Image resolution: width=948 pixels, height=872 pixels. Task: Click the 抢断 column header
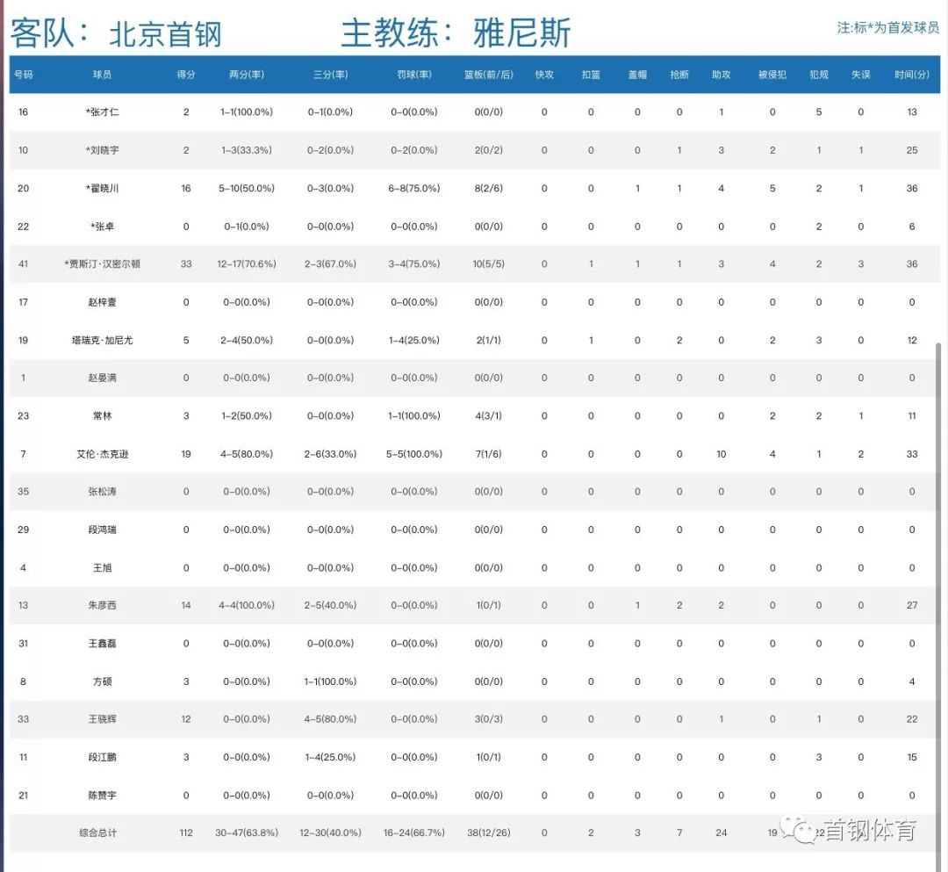(679, 75)
